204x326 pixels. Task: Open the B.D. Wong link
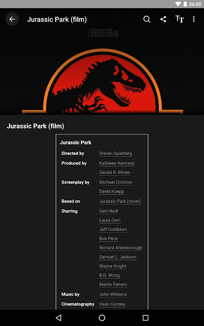[x=109, y=275]
